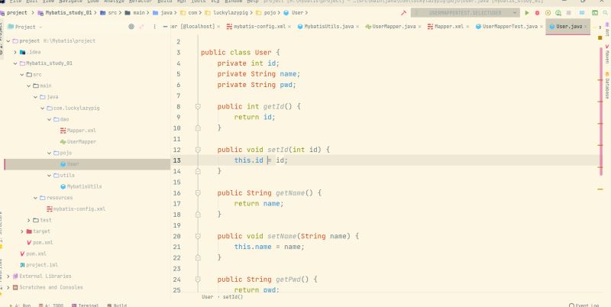Close the mybatis-config.xml tab
This screenshot has height=307, width=611.
pyautogui.click(x=289, y=27)
